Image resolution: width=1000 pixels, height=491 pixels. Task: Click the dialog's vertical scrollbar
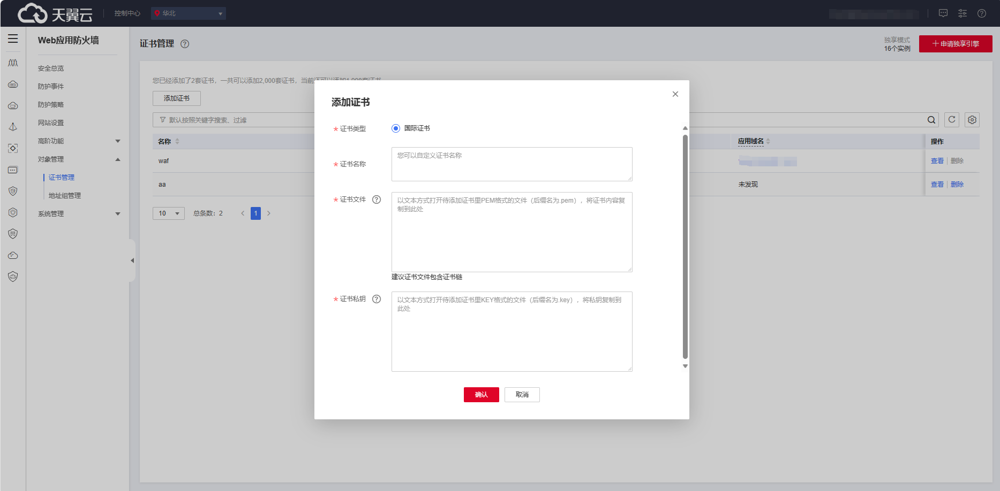tap(685, 246)
